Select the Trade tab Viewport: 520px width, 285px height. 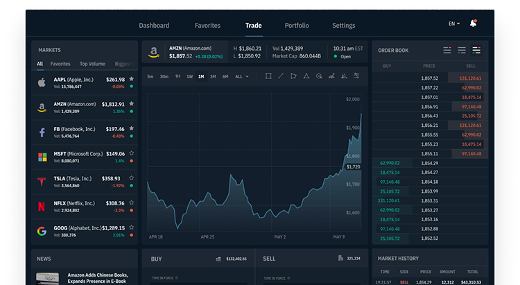tap(254, 26)
